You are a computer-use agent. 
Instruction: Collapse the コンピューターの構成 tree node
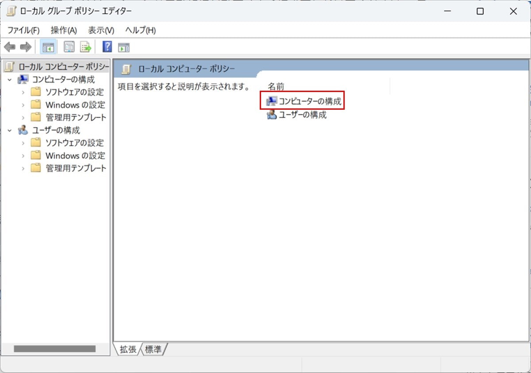pos(10,80)
